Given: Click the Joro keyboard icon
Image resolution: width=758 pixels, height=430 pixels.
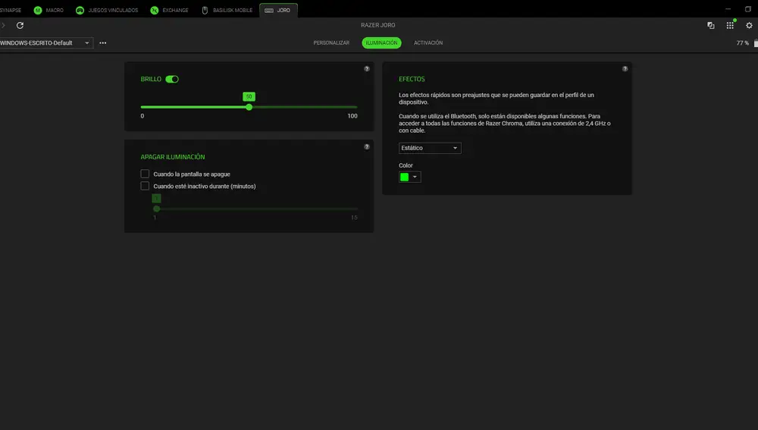Looking at the screenshot, I should click(269, 10).
